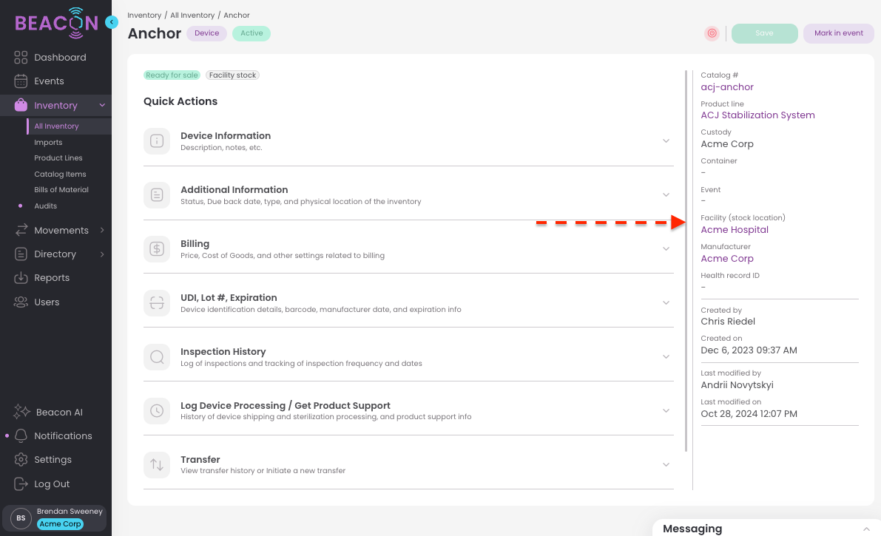This screenshot has width=881, height=536.
Task: Open Catalog Items submenu item
Action: (60, 174)
